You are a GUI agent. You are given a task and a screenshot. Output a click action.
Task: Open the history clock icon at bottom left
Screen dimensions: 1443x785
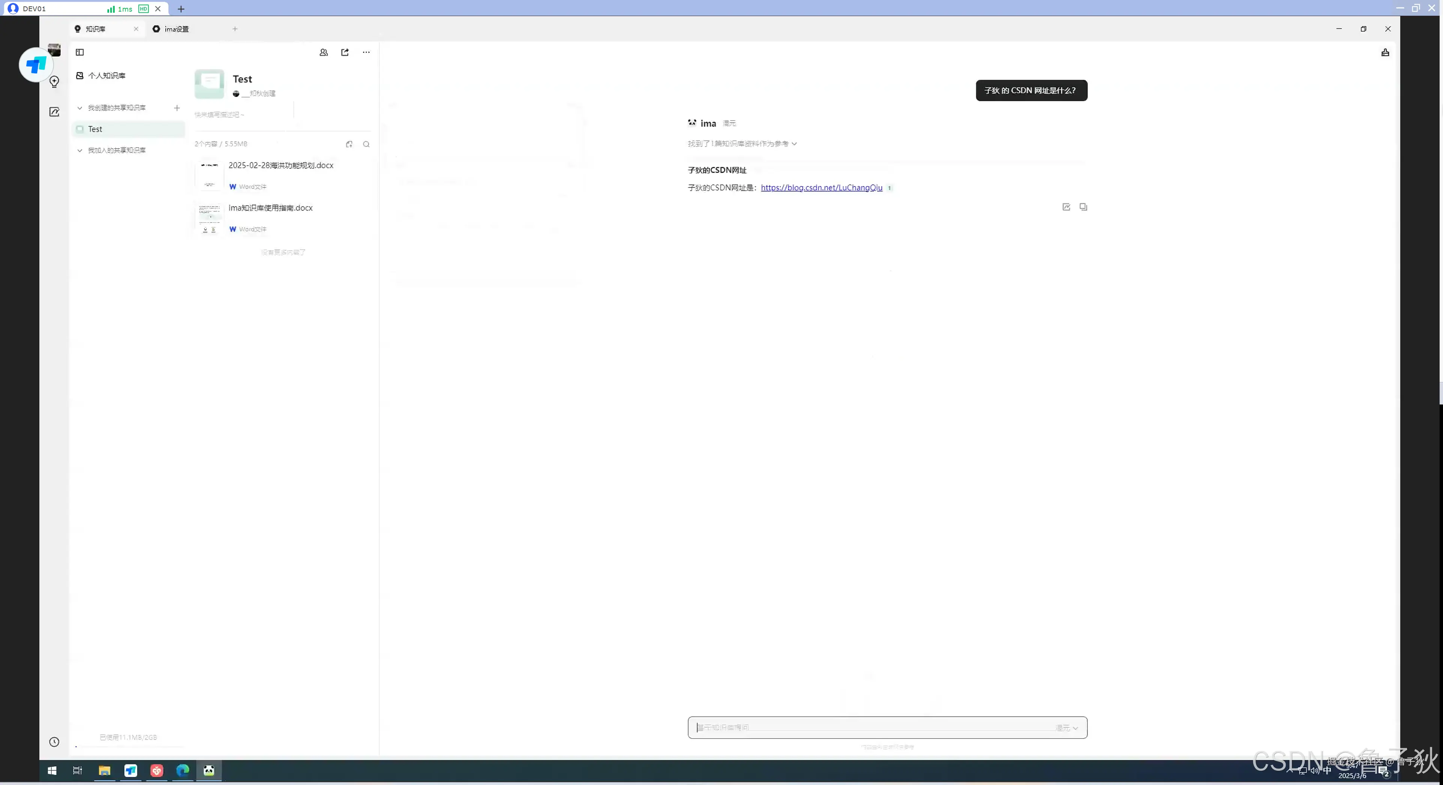(x=54, y=742)
